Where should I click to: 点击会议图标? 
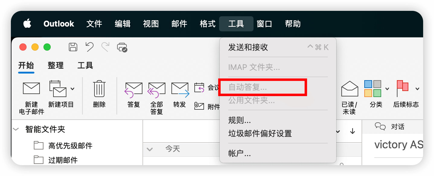(x=199, y=88)
